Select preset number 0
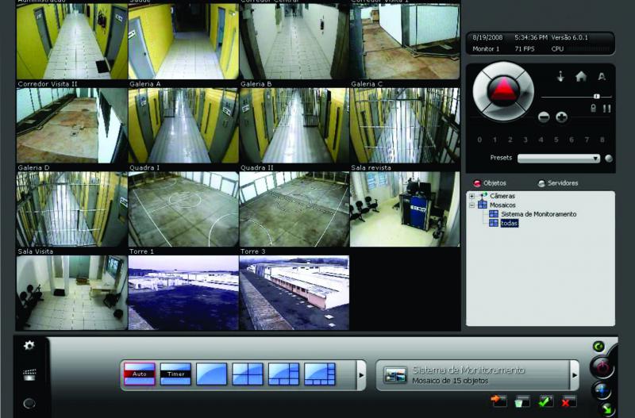The width and height of the screenshot is (635, 418). click(479, 140)
